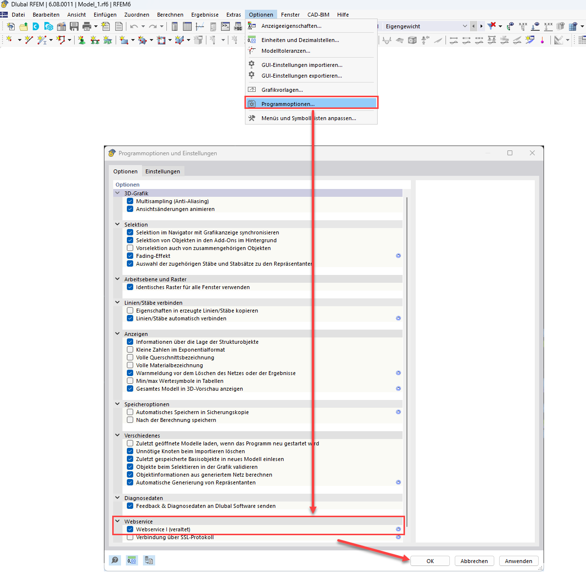This screenshot has height=586, width=586.
Task: Click the Abbrechen button
Action: click(474, 561)
